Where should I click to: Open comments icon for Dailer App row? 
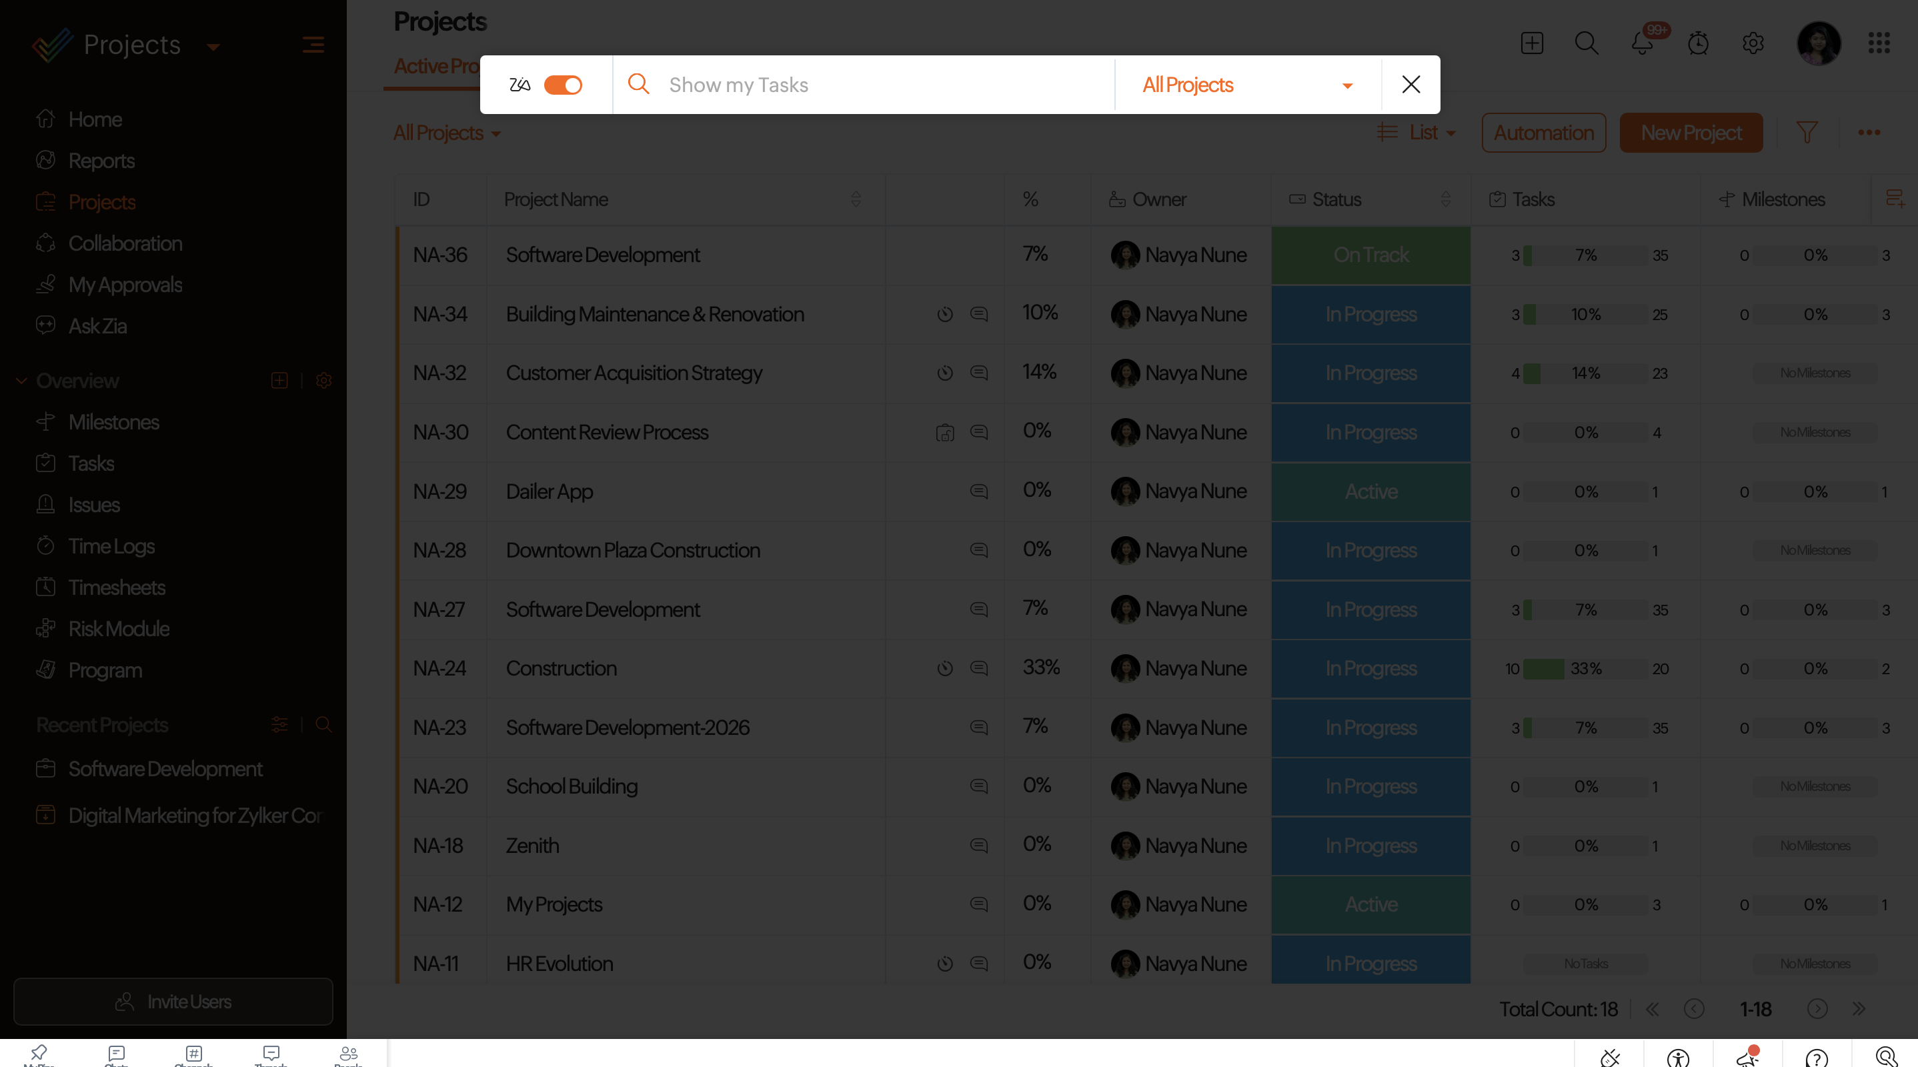(x=978, y=491)
